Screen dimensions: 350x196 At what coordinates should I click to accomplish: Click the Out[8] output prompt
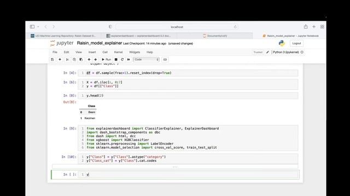[69, 102]
